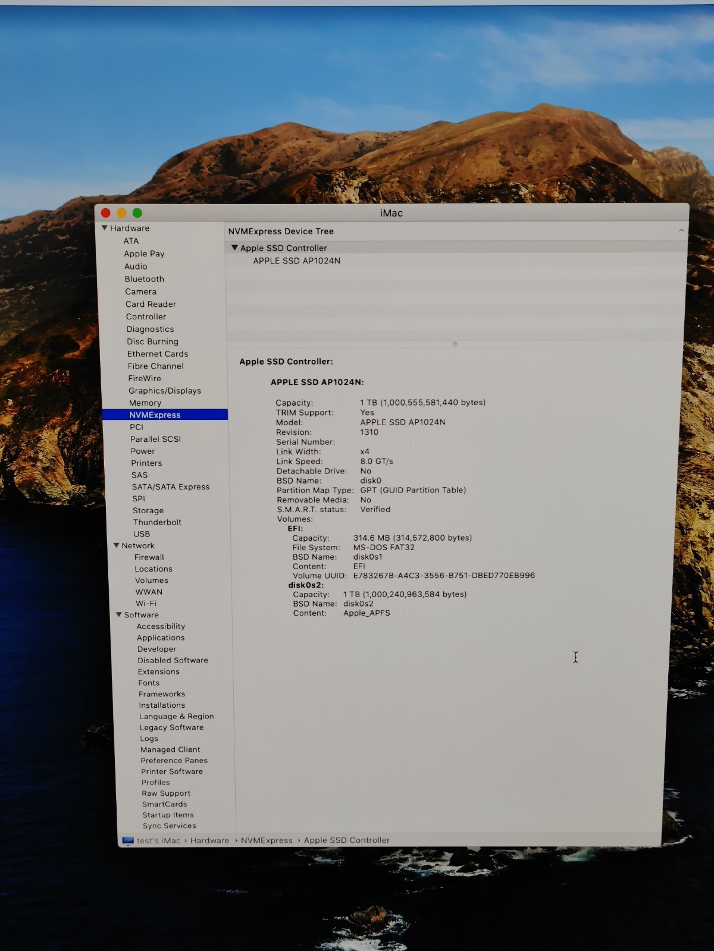
Task: Select Disc Burning entry
Action: click(152, 341)
